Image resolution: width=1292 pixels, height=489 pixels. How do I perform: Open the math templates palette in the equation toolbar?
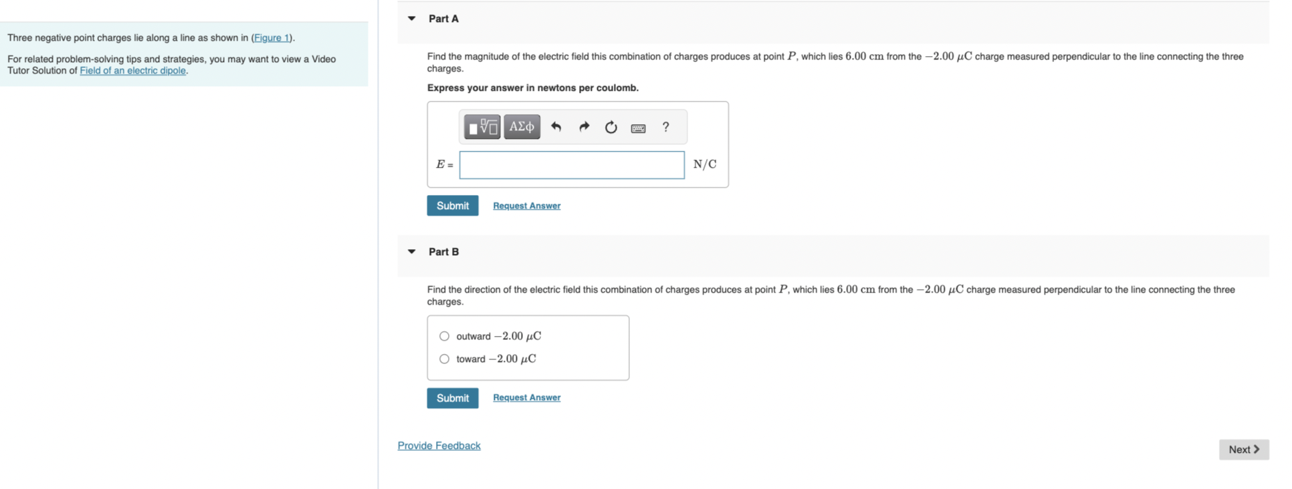pyautogui.click(x=481, y=127)
